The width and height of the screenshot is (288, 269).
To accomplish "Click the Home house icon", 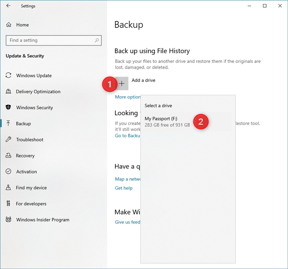I will (8, 24).
